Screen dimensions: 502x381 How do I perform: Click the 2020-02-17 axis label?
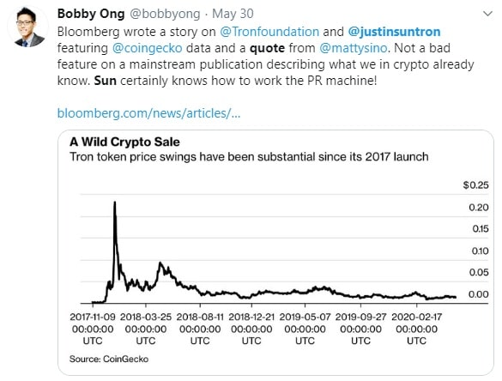[x=416, y=329]
